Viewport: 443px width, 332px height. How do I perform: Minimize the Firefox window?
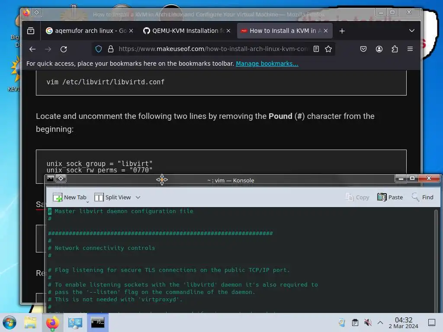click(381, 13)
